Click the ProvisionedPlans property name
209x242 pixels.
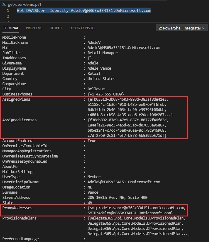pyautogui.click(x=19, y=218)
